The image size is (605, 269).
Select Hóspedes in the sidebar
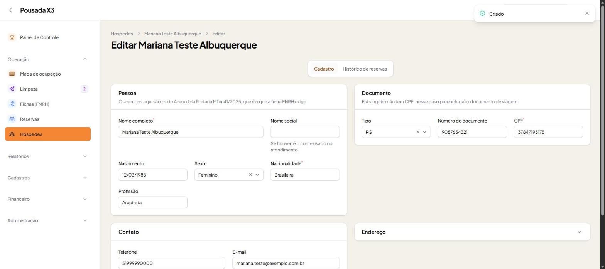48,134
